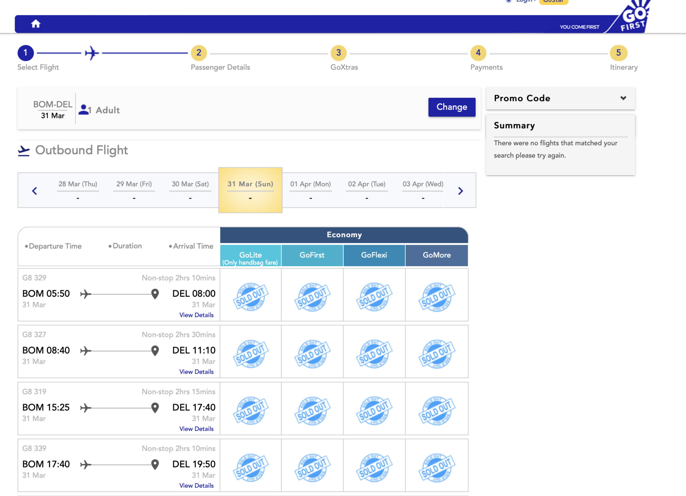Click GoLite sold out stamp for G8 329

click(x=250, y=297)
